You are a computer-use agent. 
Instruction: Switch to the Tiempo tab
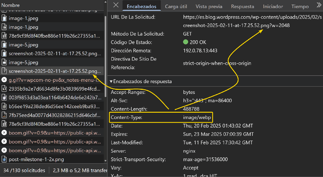click(300, 6)
